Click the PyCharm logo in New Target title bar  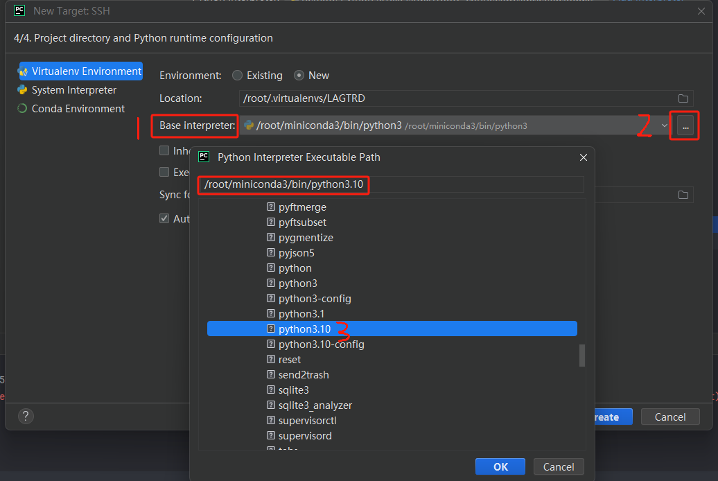click(x=19, y=10)
